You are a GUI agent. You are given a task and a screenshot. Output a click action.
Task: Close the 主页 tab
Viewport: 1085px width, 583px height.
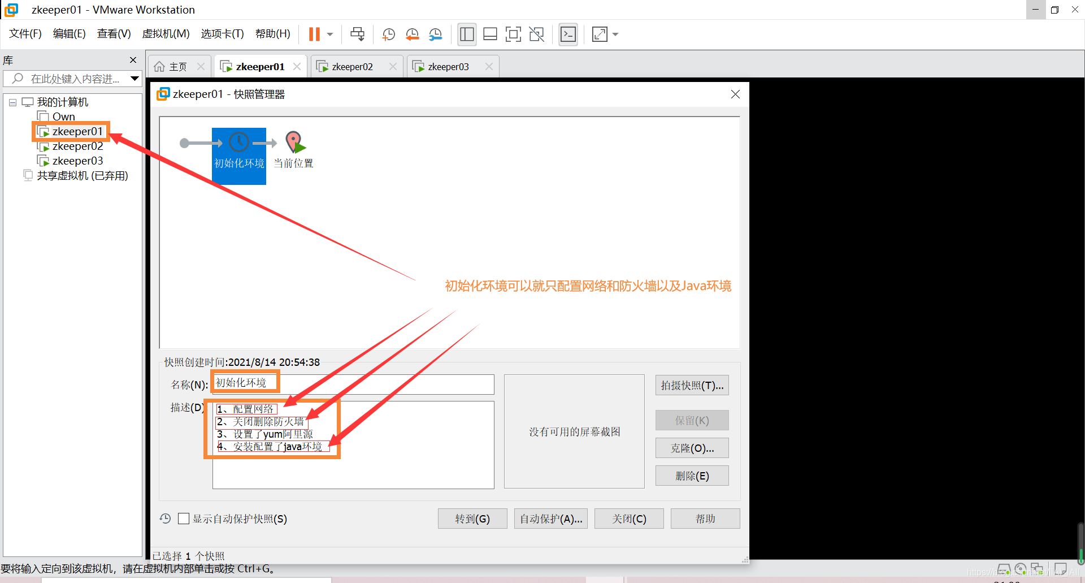coord(201,67)
